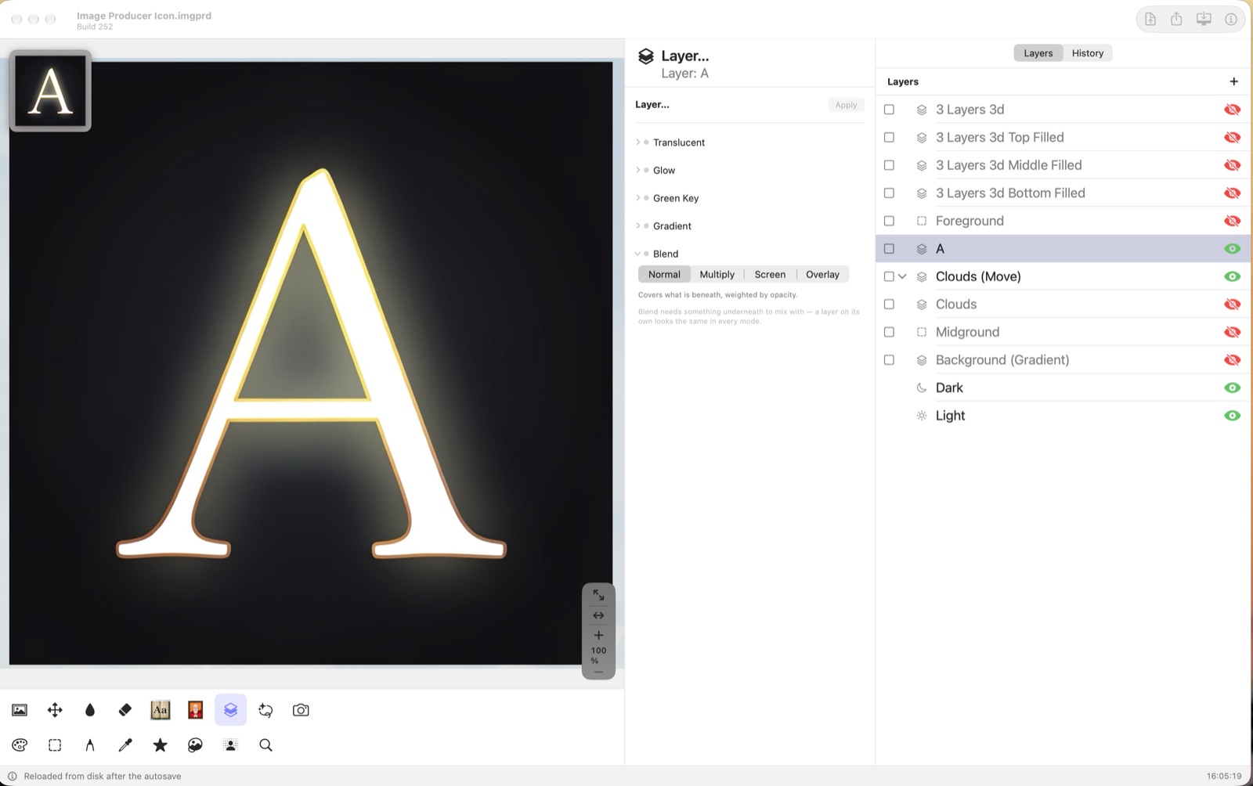The image size is (1253, 786).
Task: Click the document upload icon in title bar
Action: [x=1150, y=19]
